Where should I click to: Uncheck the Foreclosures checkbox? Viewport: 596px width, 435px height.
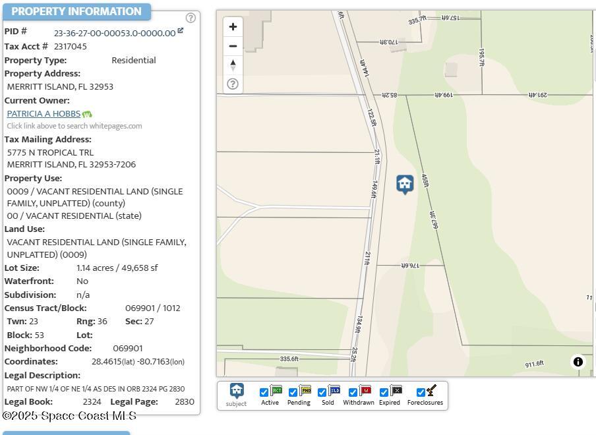421,392
